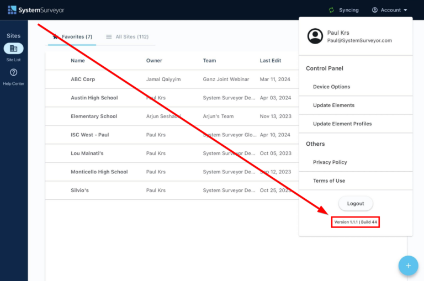424x281 pixels.
Task: Open the Austin High School site
Action: tap(94, 98)
